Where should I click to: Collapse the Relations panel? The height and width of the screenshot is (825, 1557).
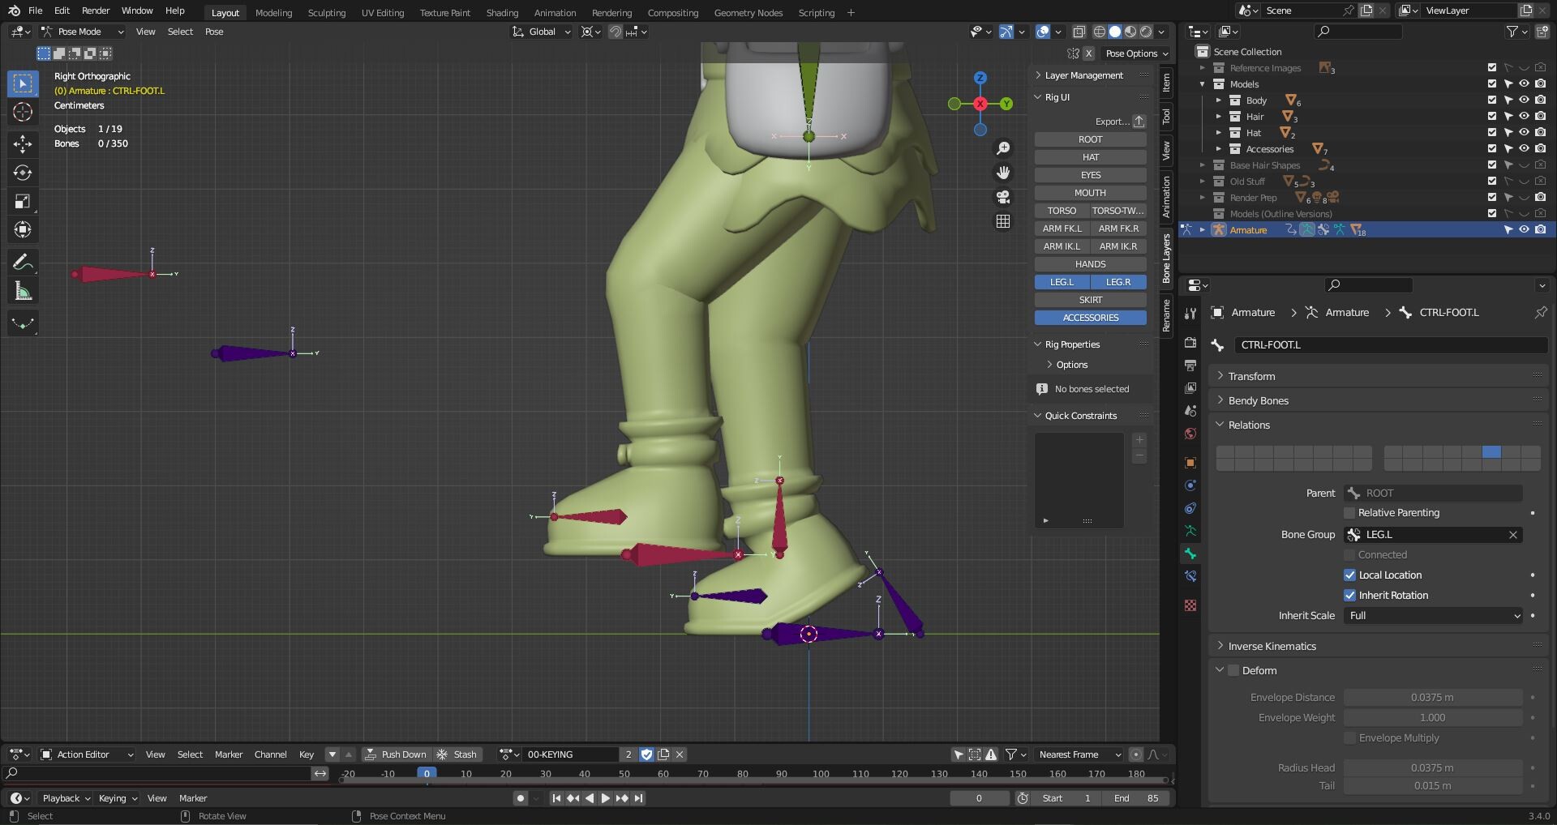(x=1249, y=425)
